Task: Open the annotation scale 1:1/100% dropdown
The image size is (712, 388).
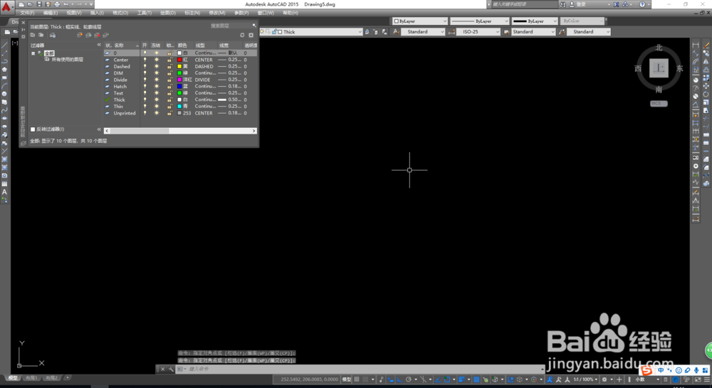Action: [585, 379]
